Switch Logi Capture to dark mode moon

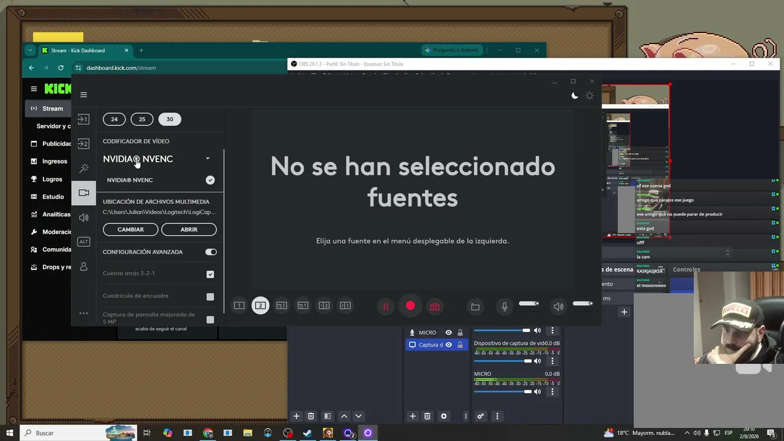coord(575,96)
